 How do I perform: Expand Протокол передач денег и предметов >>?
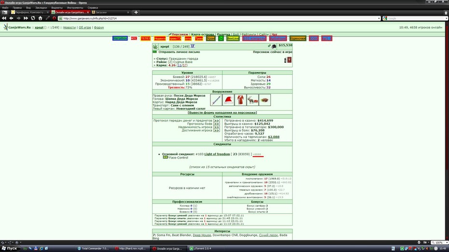click(x=216, y=120)
